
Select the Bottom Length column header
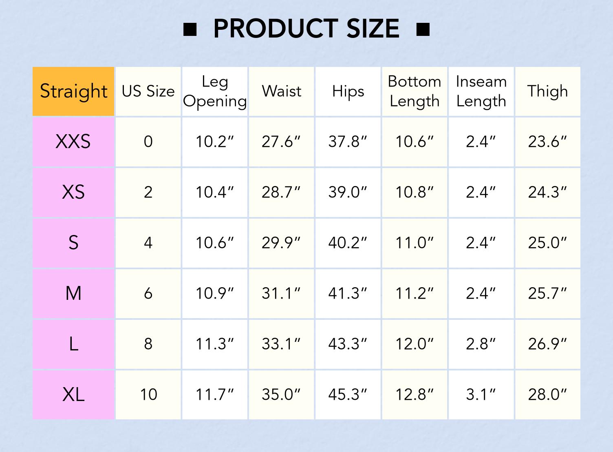[415, 91]
